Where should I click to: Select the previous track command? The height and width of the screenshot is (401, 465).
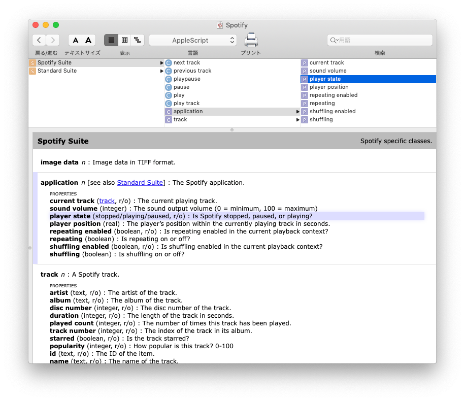pos(232,71)
